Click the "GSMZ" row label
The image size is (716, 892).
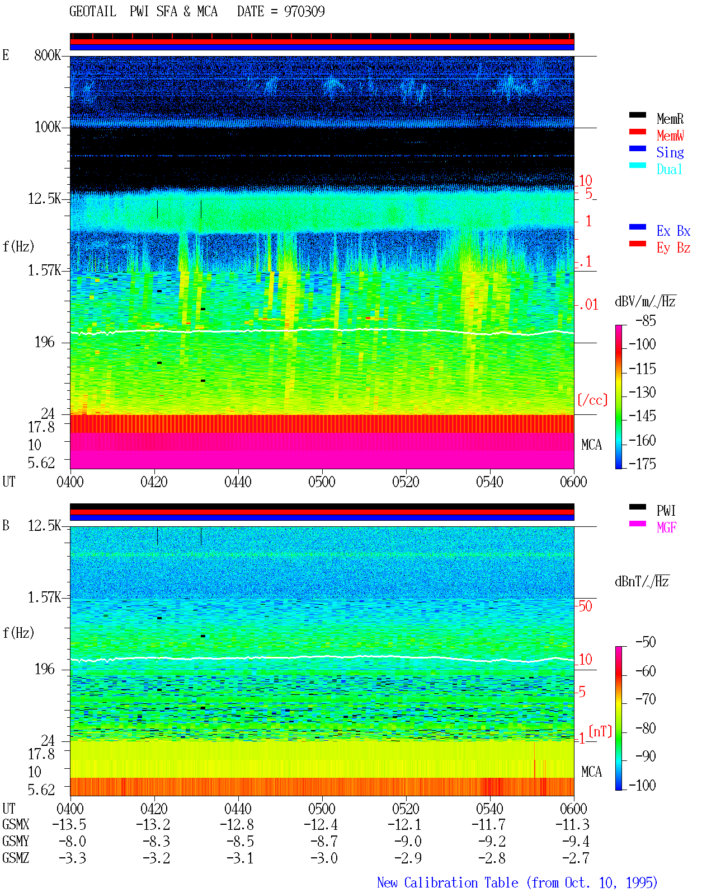pos(16,858)
